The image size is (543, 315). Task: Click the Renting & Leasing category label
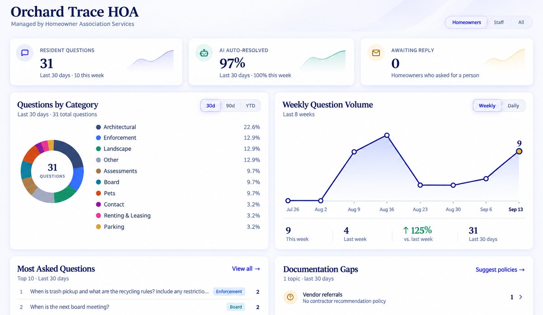(x=127, y=216)
